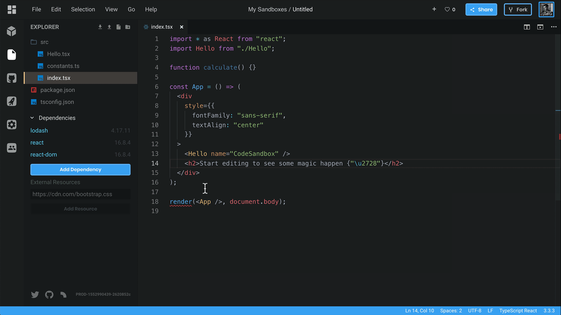This screenshot has height=315, width=561.
Task: Toggle the preview window icon
Action: (540, 27)
